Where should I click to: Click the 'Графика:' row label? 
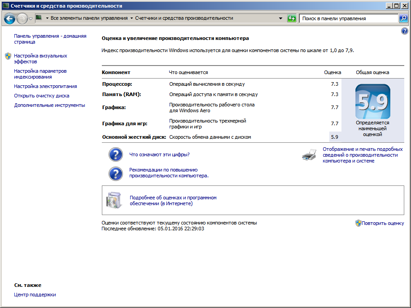pos(114,107)
